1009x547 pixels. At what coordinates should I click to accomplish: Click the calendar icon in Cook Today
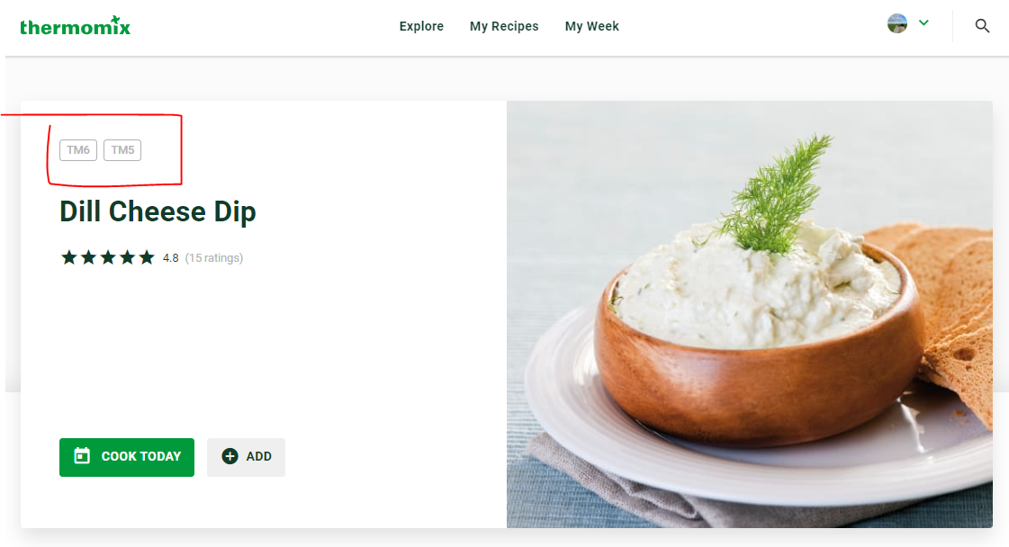pyautogui.click(x=83, y=456)
